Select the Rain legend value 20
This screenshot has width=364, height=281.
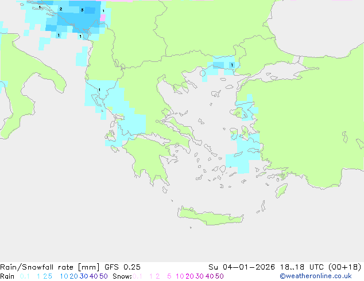pyautogui.click(x=74, y=276)
